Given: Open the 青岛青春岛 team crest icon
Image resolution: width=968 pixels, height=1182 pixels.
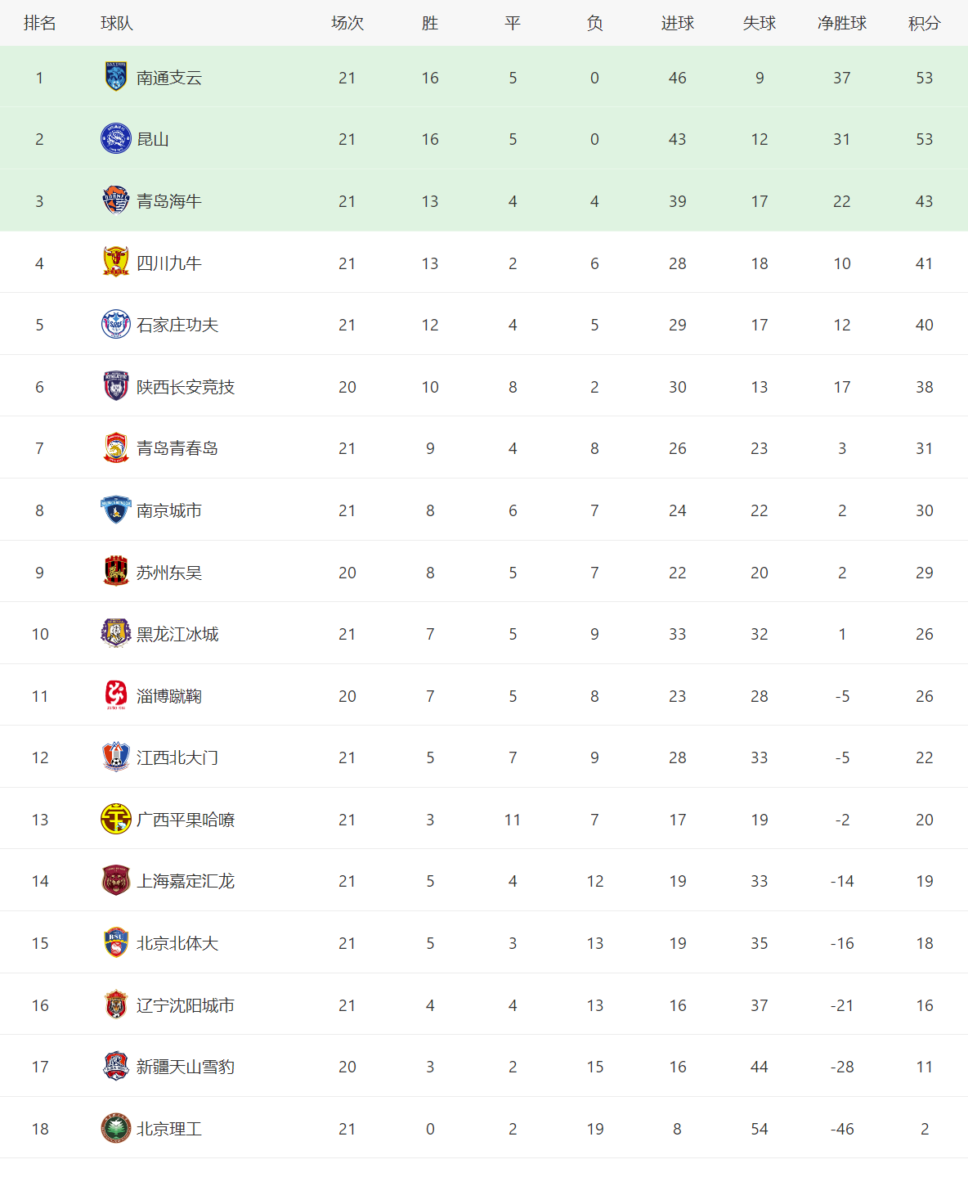Looking at the screenshot, I should 116,448.
